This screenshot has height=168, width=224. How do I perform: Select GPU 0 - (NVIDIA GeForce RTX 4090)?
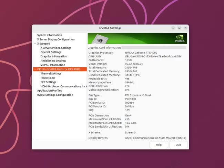pos(59,69)
